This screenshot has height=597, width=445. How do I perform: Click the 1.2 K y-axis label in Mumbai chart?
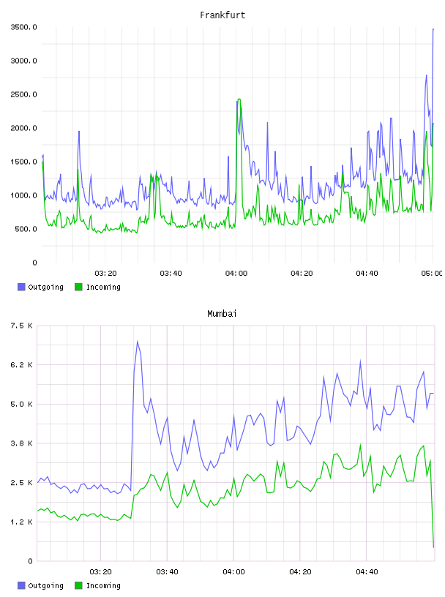pyautogui.click(x=22, y=522)
